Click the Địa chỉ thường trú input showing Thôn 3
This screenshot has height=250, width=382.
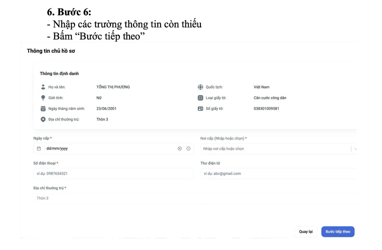coord(191,198)
